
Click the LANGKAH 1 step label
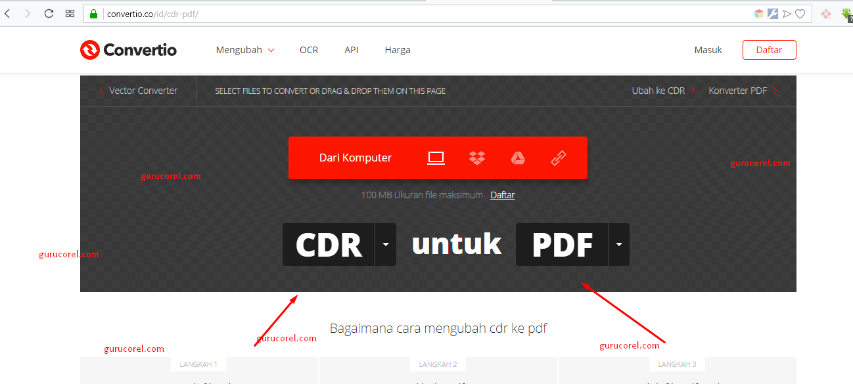pyautogui.click(x=199, y=364)
